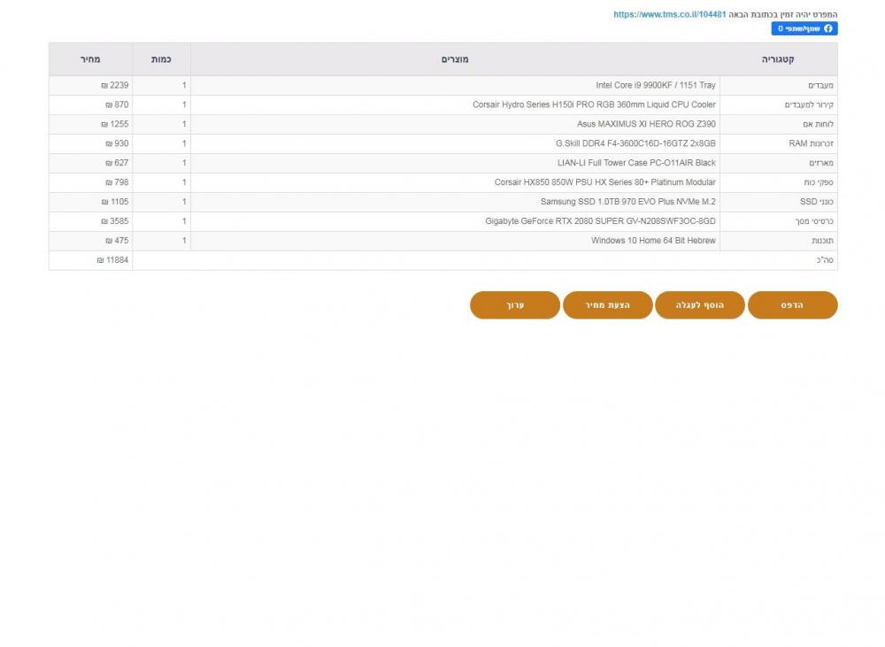Click the 798 ₪ price cell
The width and height of the screenshot is (885, 647).
pos(91,182)
